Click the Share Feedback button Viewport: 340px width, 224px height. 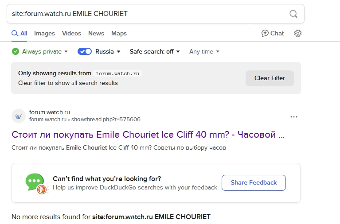click(x=254, y=183)
